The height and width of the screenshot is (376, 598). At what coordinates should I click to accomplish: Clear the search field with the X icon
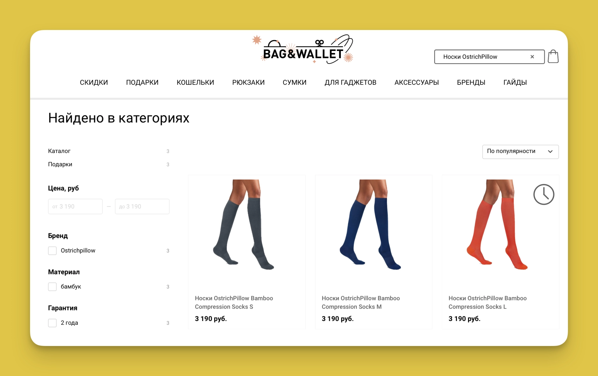(532, 57)
